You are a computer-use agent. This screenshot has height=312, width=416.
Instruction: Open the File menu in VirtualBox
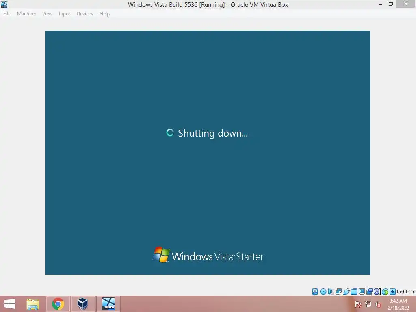click(x=7, y=14)
